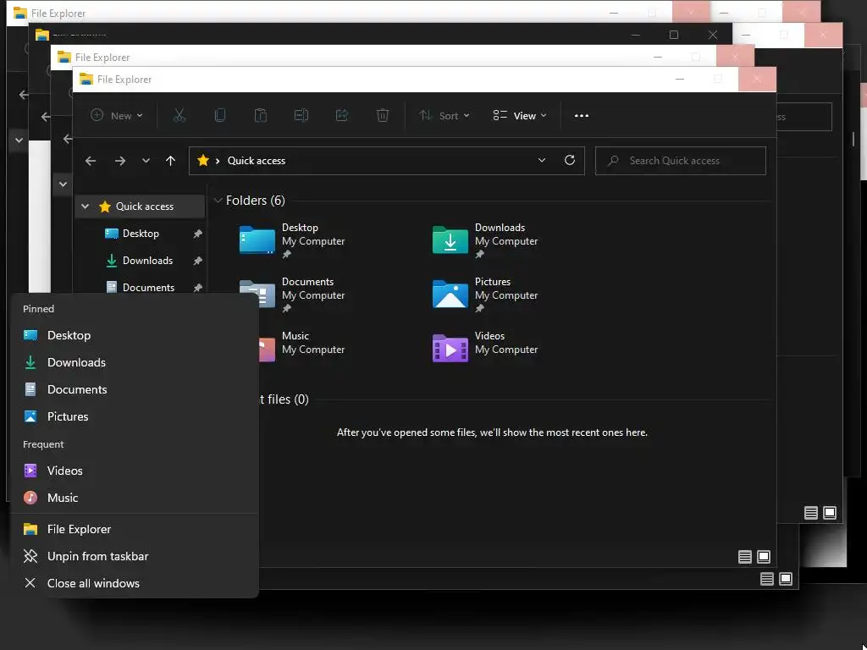The image size is (867, 650).
Task: Click details view icon of rearmost window
Action: point(811,513)
